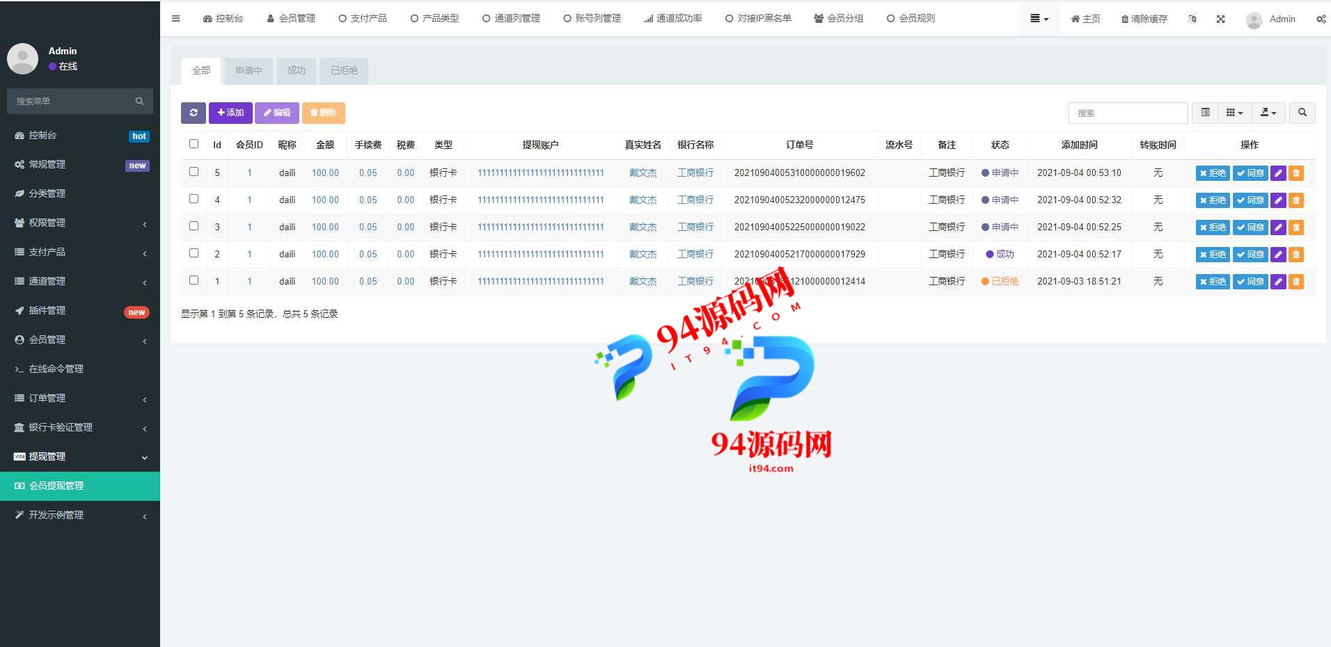Click the table 搜索 search input field
1331x647 pixels.
1128,113
